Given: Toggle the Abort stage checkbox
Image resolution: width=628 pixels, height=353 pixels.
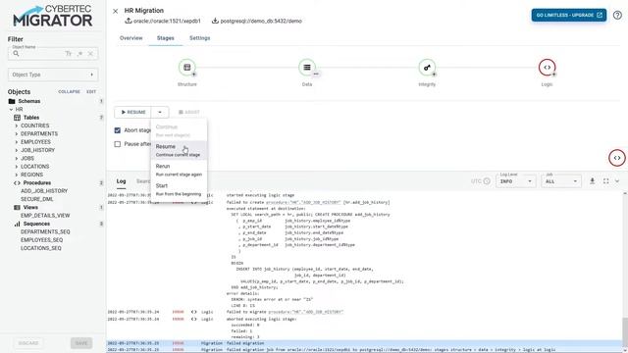Looking at the screenshot, I should (x=118, y=130).
